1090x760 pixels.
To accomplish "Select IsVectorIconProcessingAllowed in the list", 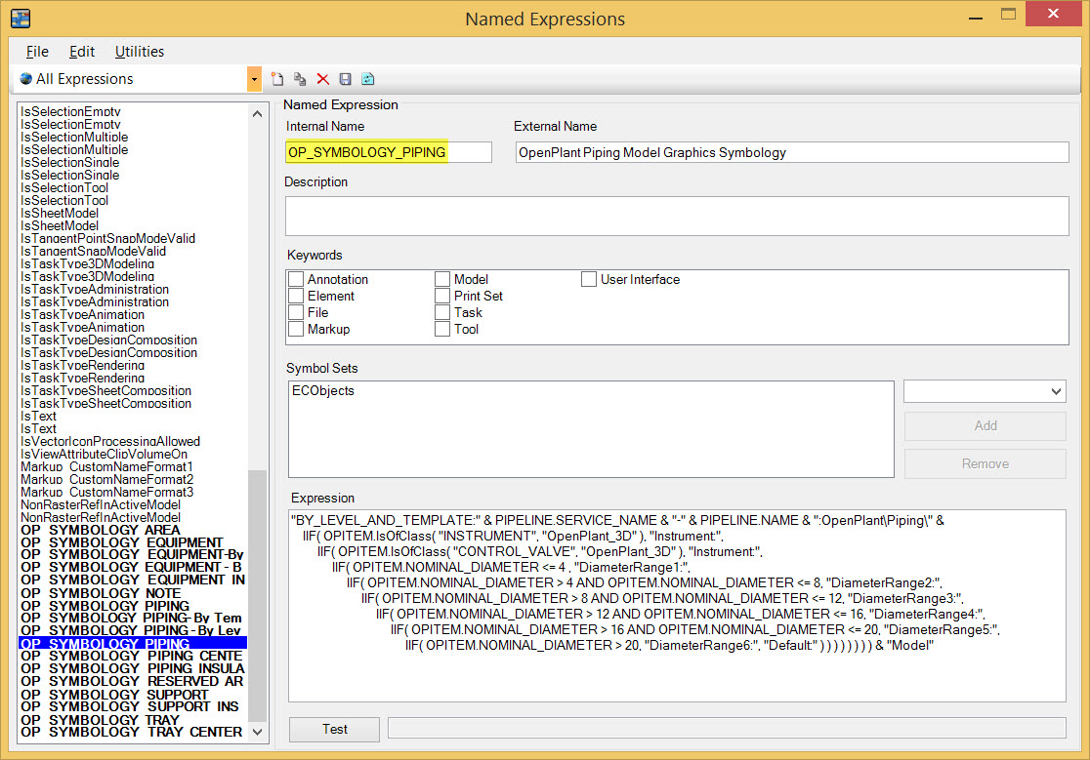I will (110, 441).
